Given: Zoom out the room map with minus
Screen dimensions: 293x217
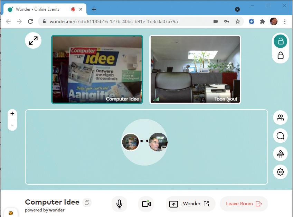Looking at the screenshot, I should (x=12, y=125).
